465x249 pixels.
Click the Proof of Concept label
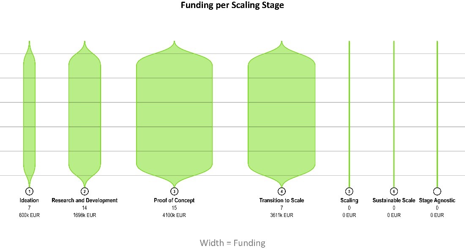click(x=174, y=201)
